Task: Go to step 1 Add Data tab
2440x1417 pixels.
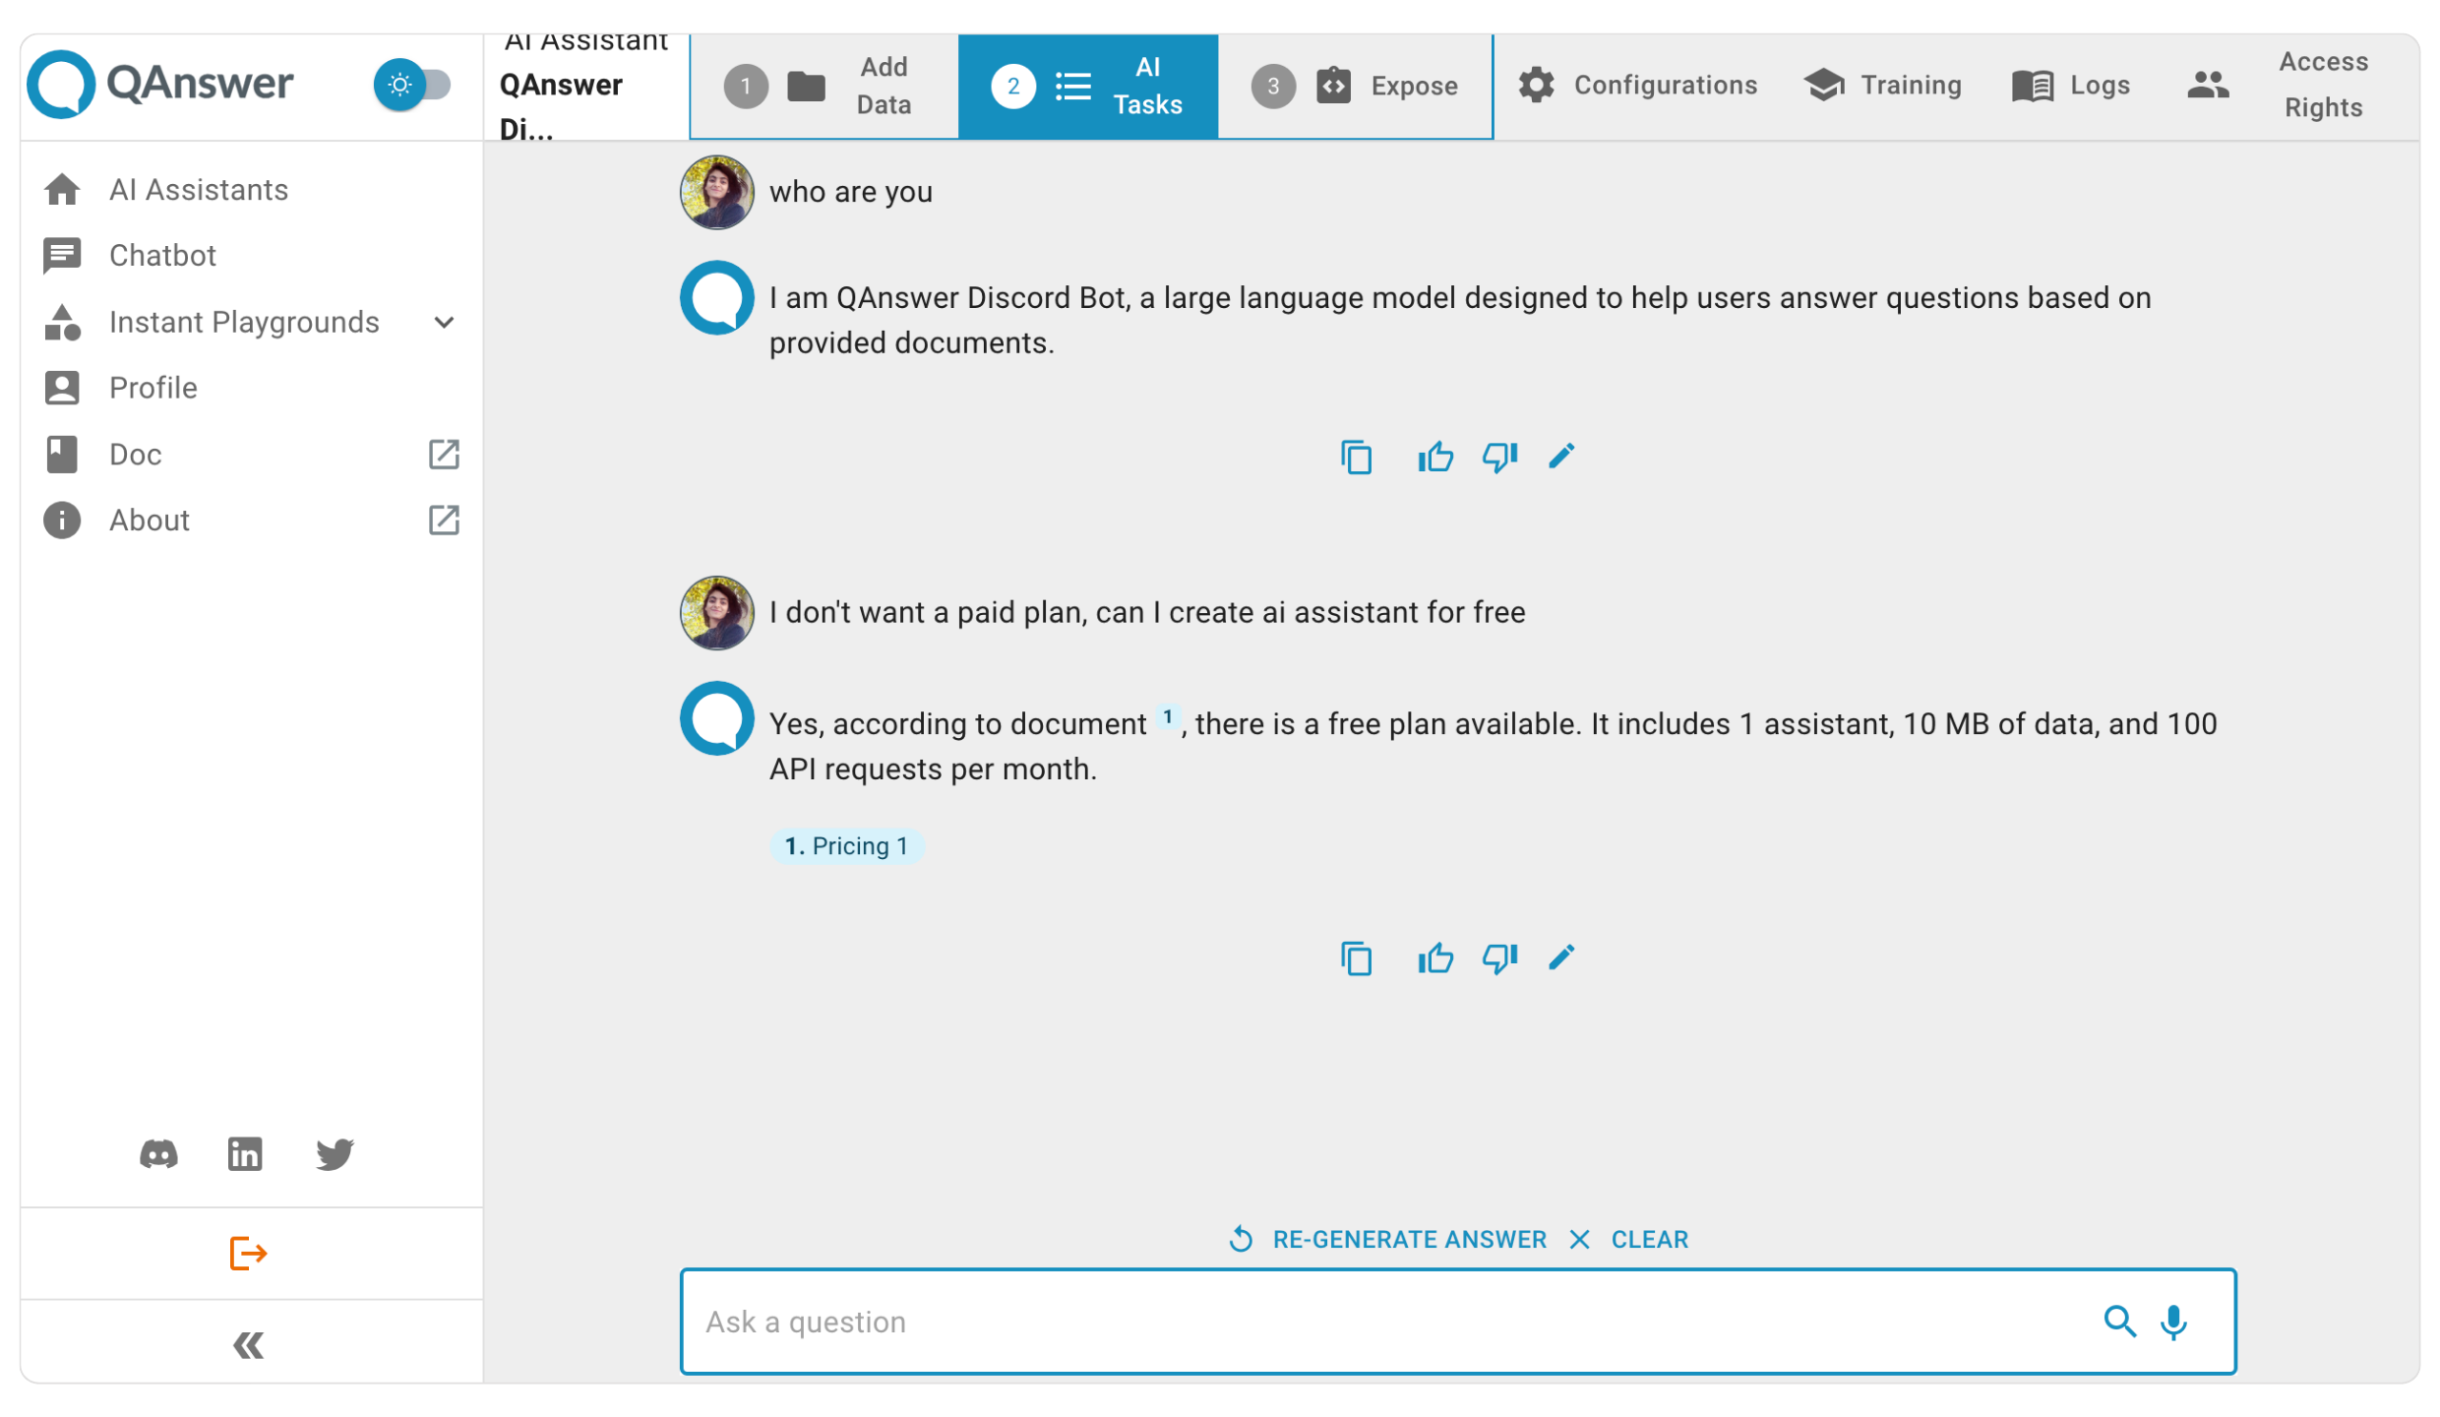Action: (x=823, y=86)
